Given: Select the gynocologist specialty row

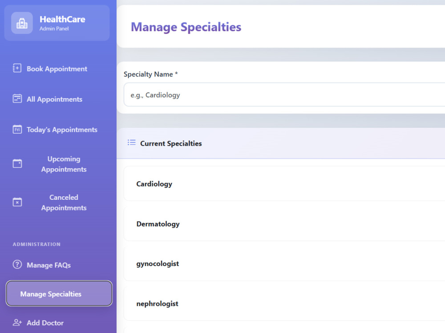Looking at the screenshot, I should [284, 264].
